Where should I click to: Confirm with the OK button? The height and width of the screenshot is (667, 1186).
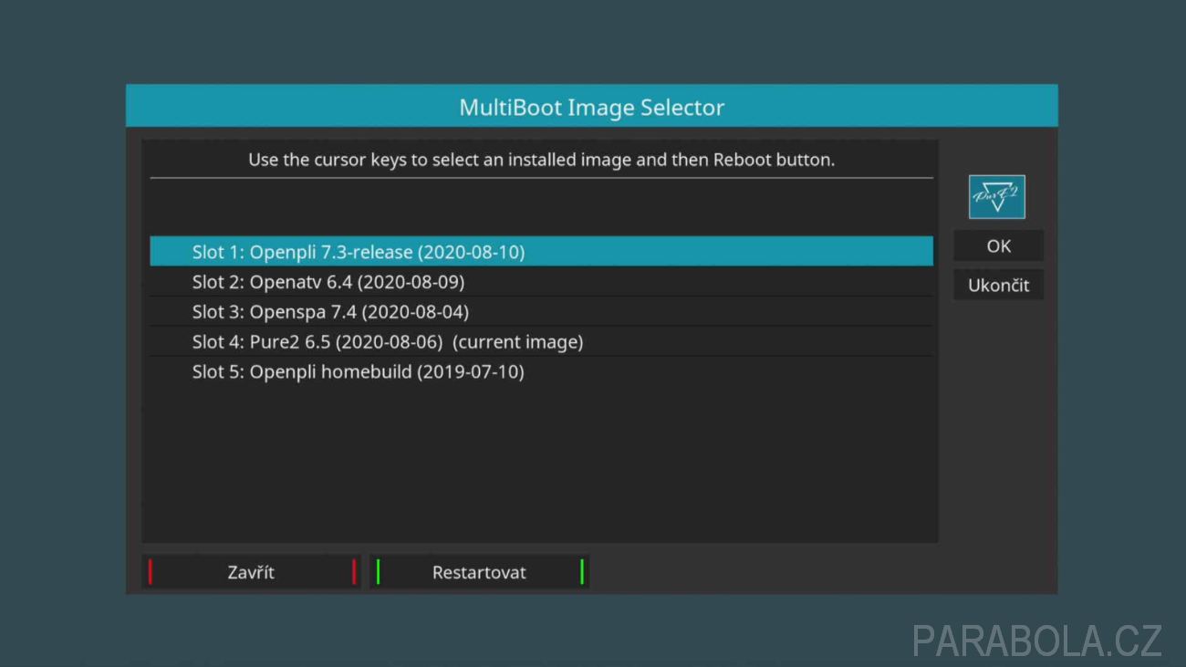click(x=998, y=245)
